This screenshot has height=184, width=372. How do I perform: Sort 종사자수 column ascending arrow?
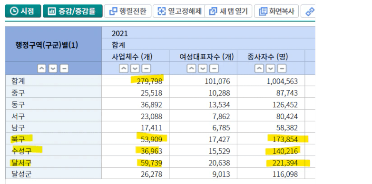[259, 69]
